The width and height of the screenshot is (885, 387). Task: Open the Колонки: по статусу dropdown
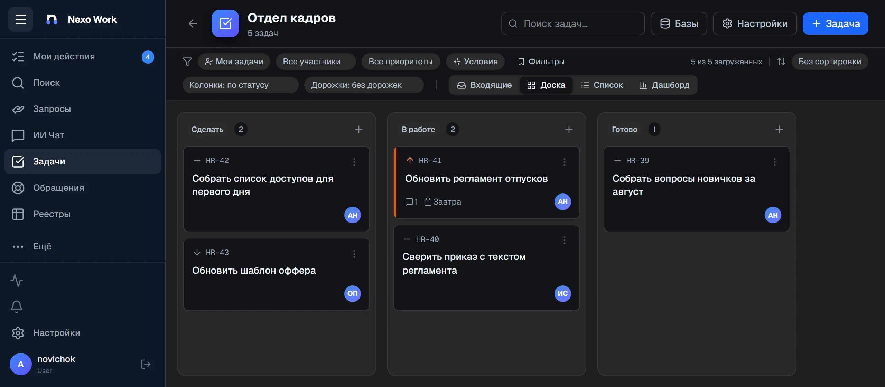coord(241,85)
